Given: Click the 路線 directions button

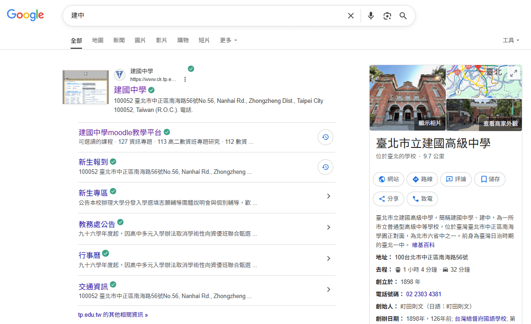Looking at the screenshot, I should point(423,179).
